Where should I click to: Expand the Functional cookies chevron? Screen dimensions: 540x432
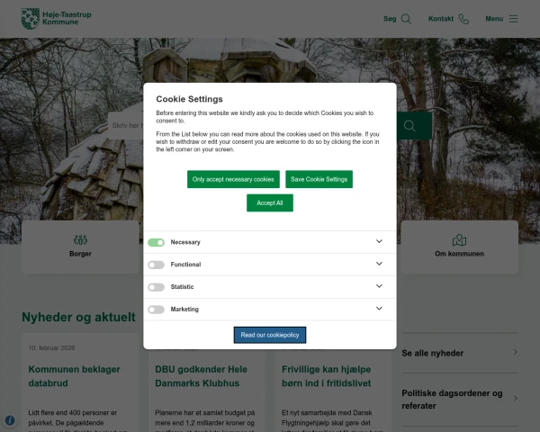379,264
